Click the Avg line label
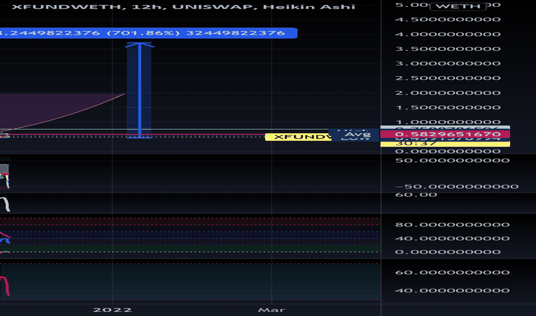 tap(357, 134)
